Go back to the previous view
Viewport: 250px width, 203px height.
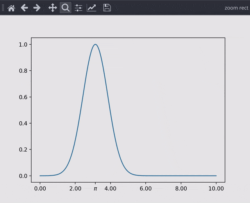[x=24, y=8]
